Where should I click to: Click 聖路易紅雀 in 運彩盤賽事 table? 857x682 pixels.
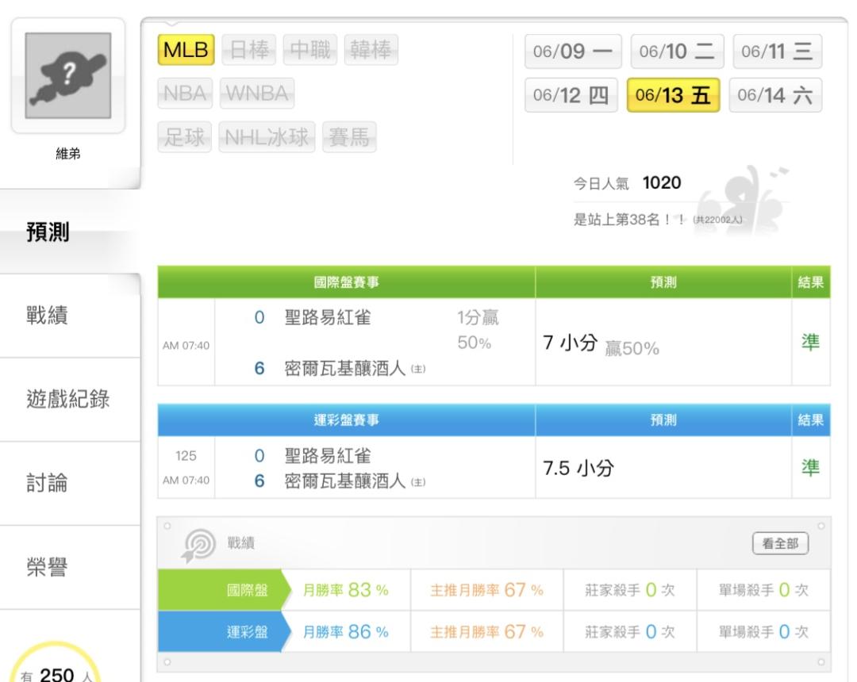click(x=328, y=455)
